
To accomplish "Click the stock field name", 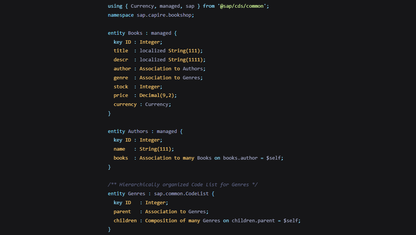I will (x=121, y=86).
